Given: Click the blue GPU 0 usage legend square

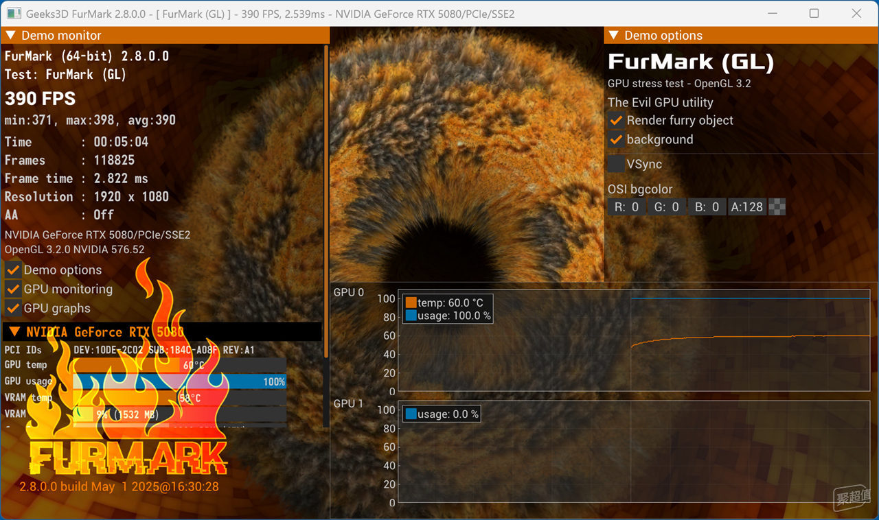Looking at the screenshot, I should 411,316.
